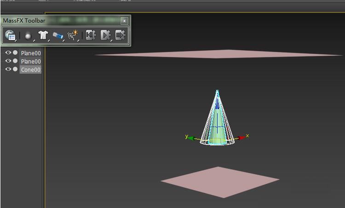Toggle eye icon of topmost Plane00 row
Screen dimensions: 345x208
point(8,52)
